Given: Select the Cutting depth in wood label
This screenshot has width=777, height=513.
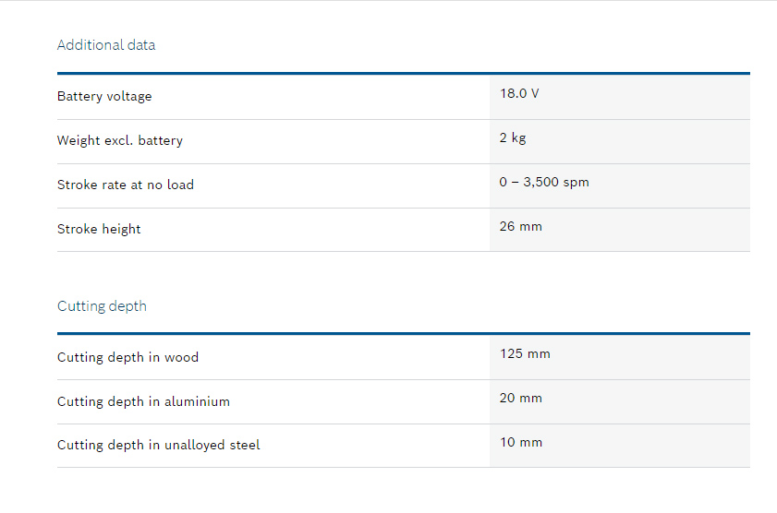Looking at the screenshot, I should pyautogui.click(x=127, y=357).
